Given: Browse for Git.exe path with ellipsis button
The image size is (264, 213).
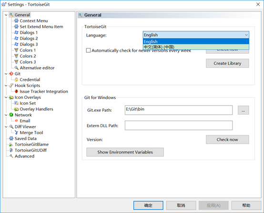Looking at the screenshot, I should (x=244, y=110).
